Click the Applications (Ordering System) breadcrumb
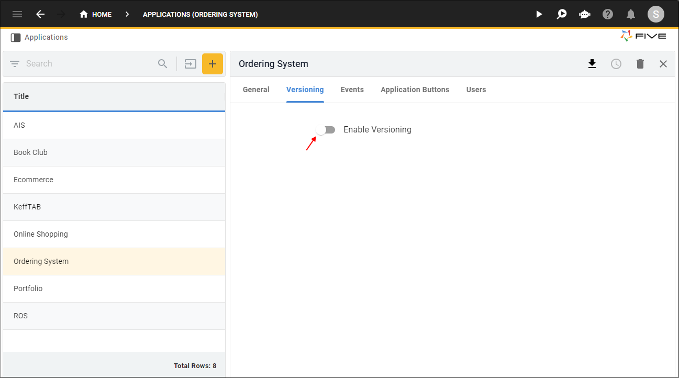679x378 pixels. (201, 14)
